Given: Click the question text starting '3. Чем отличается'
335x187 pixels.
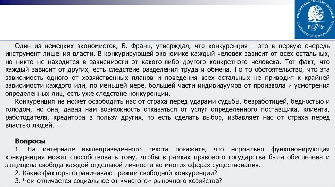Looking at the screenshot, I should [x=118, y=181].
